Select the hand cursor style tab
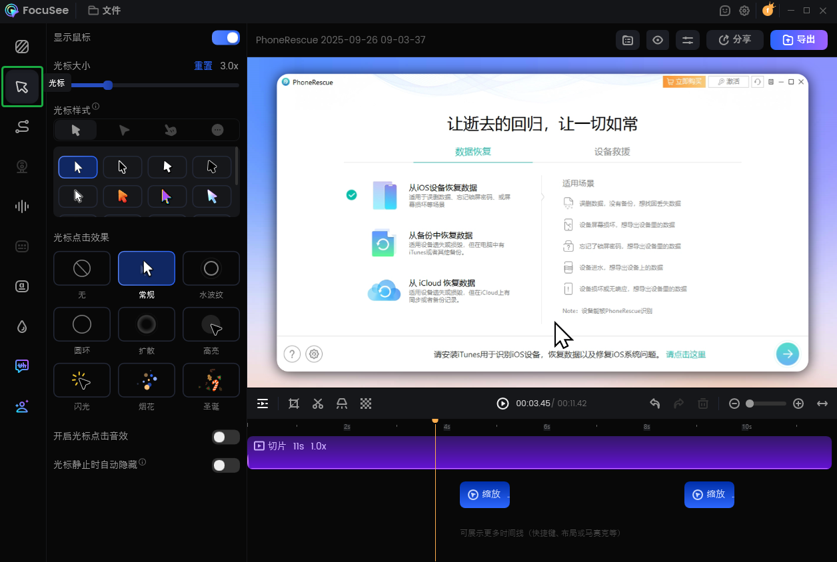The image size is (837, 562). pyautogui.click(x=171, y=130)
